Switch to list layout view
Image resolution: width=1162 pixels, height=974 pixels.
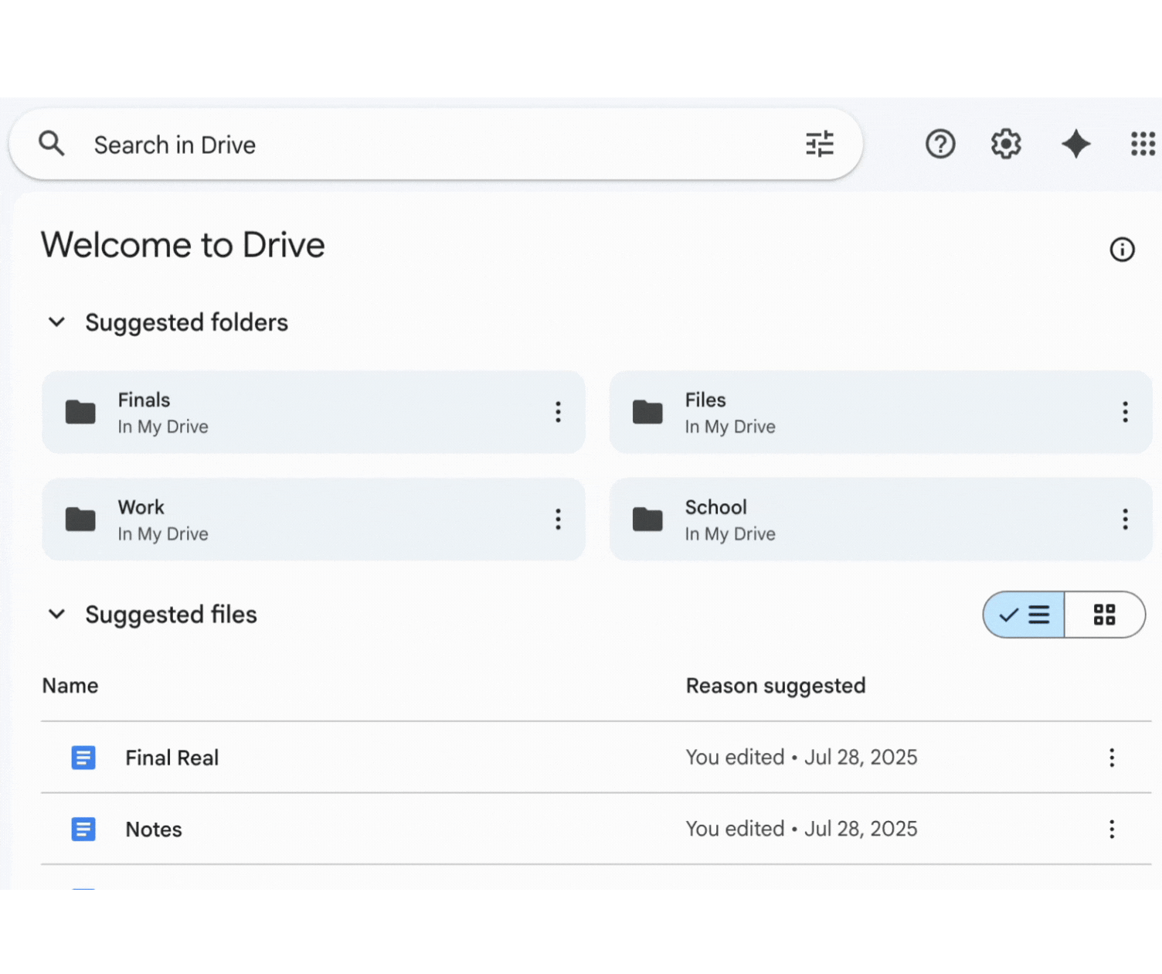click(x=1024, y=615)
